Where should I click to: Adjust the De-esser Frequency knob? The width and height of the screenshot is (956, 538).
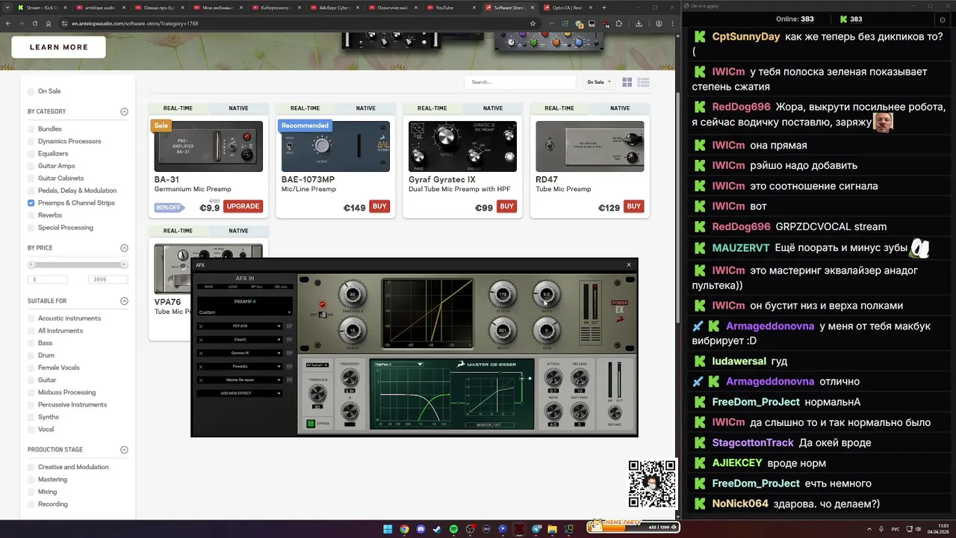(x=350, y=377)
